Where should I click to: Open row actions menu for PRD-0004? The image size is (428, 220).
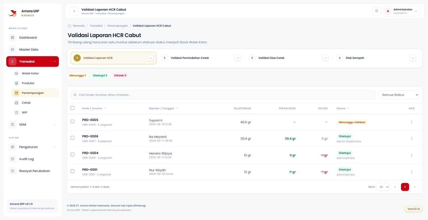(x=412, y=155)
